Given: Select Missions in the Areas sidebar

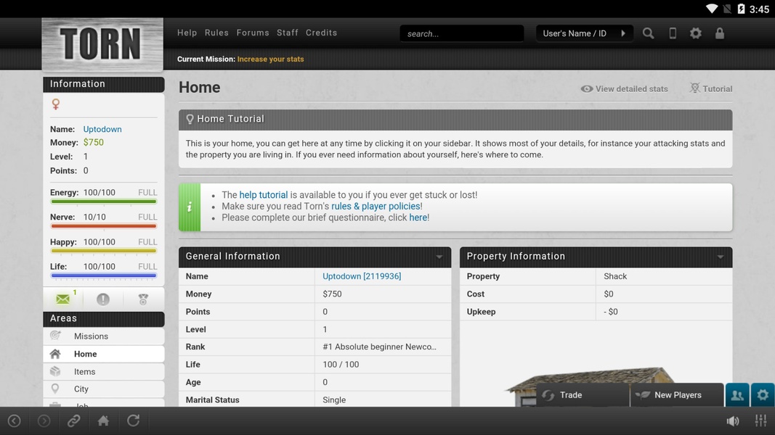Looking at the screenshot, I should 104,336.
